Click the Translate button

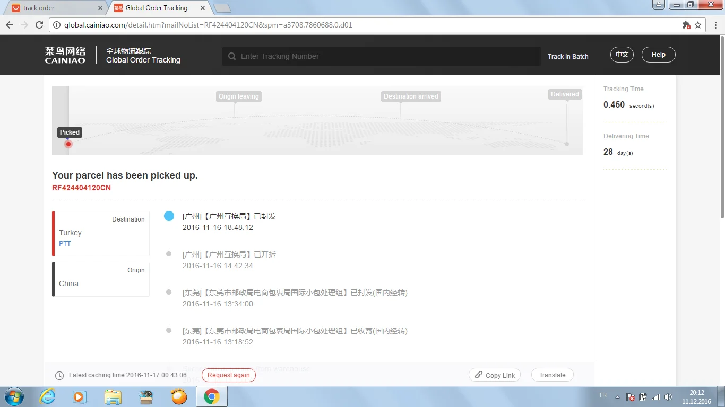(553, 375)
